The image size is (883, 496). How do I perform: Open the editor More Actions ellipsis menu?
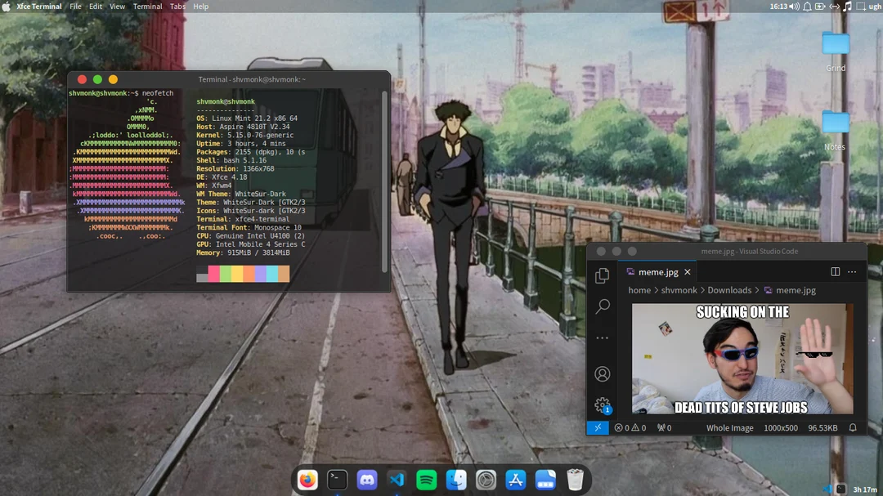tap(853, 271)
